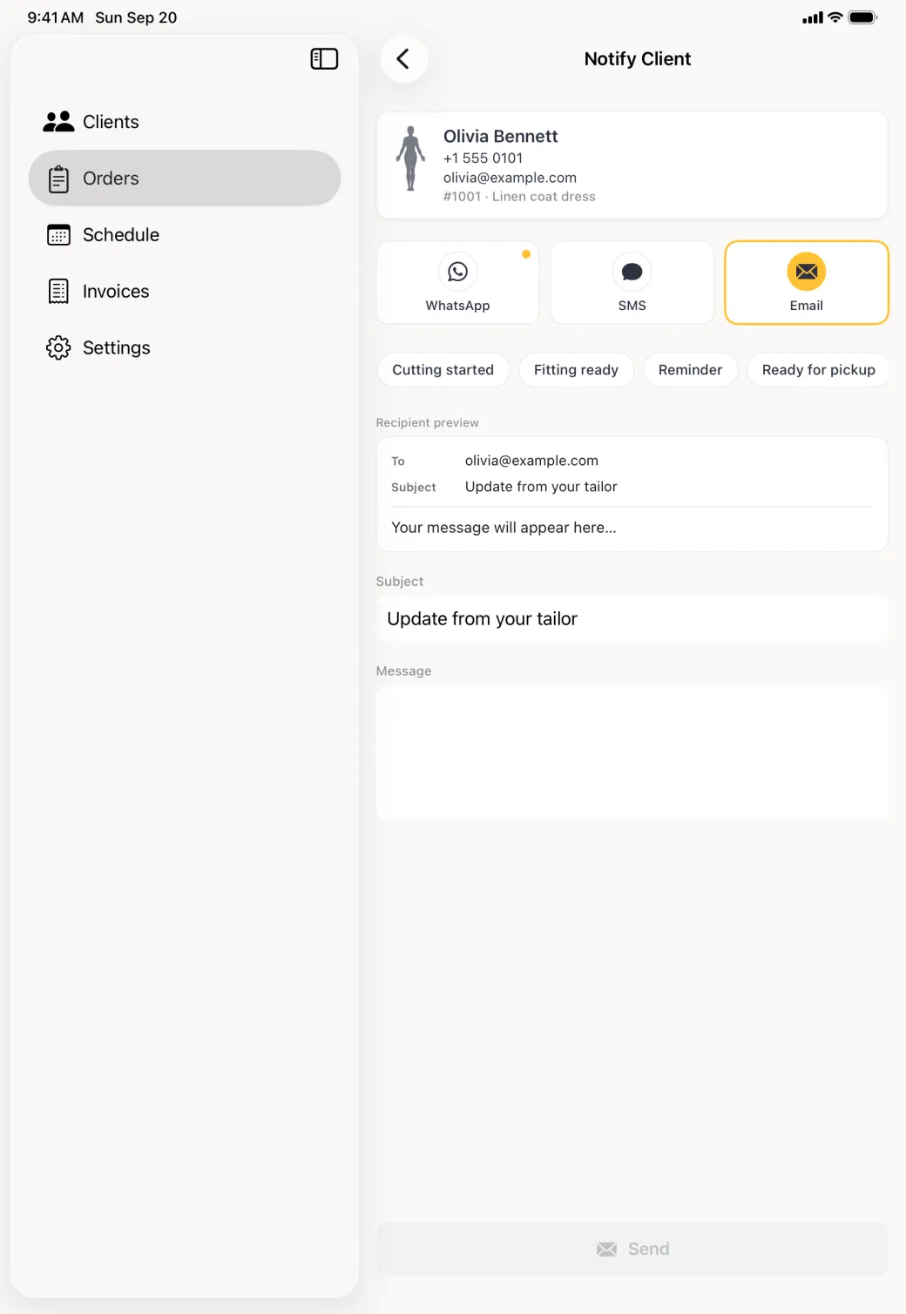Click the Olivia Bennett client name
The height and width of the screenshot is (1314, 906).
[500, 137]
